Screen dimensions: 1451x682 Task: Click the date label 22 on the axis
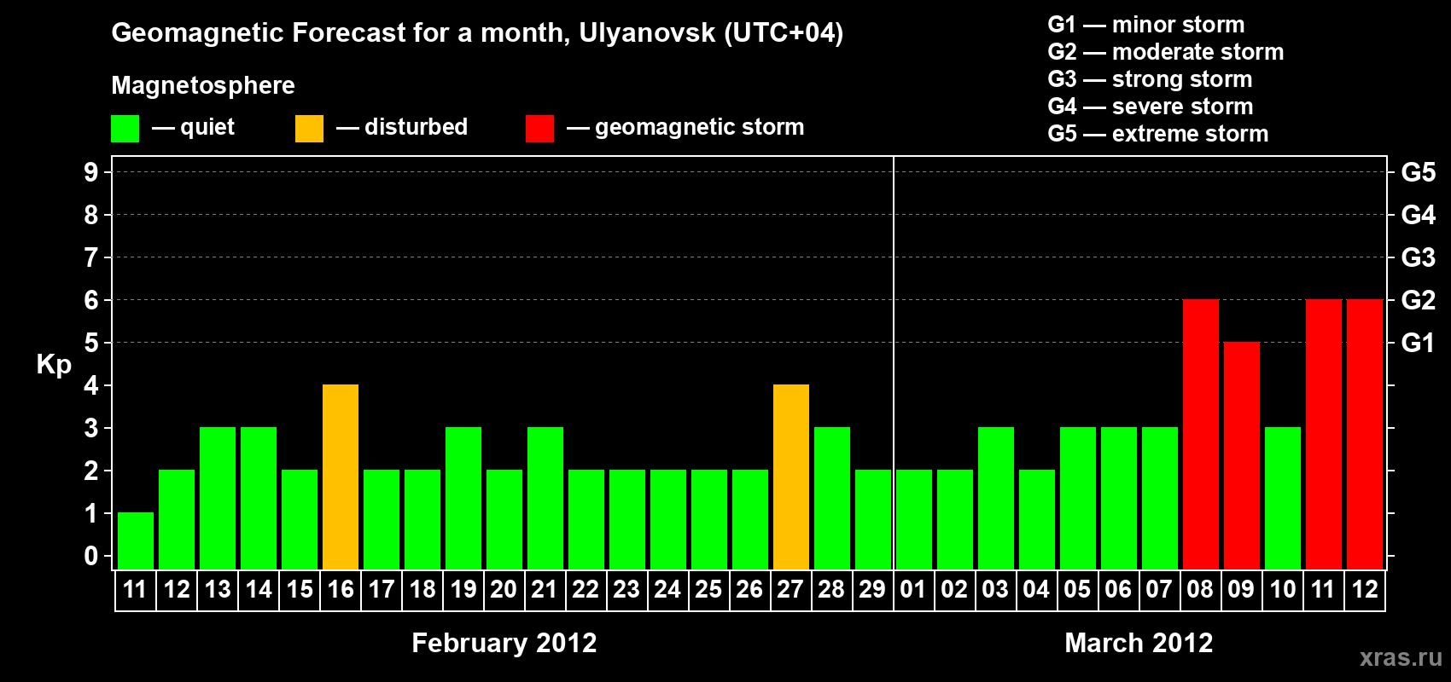click(x=586, y=590)
